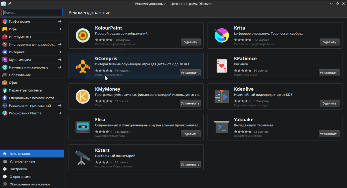Expand Расширения приложений arrow
Screen dimensions: 347x188
tap(60, 105)
